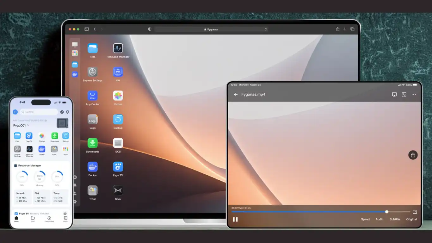Tap the Network stats card on the phone
This screenshot has height=243, width=432.
tap(22, 197)
